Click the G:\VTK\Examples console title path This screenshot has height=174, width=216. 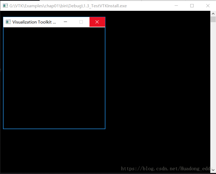tap(68, 6)
